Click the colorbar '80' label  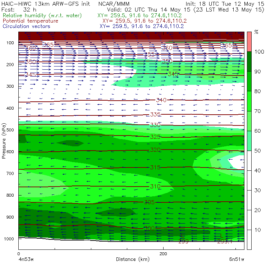click(257, 91)
